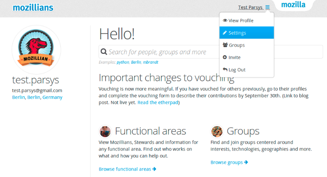This screenshot has height=177, width=327.
Task: Click the arrow icon beside Log Out
Action: pyautogui.click(x=225, y=69)
